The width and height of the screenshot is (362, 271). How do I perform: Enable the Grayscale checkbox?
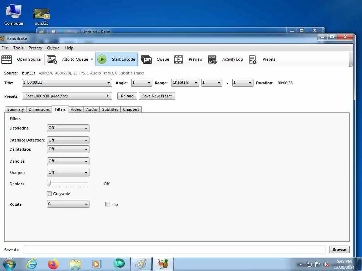click(49, 194)
